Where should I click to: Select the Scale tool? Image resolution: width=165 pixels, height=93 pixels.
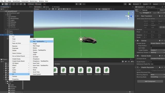click(x=14, y=4)
